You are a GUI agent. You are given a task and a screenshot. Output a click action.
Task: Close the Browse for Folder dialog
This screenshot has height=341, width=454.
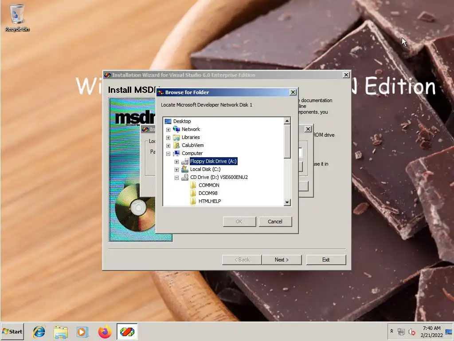coord(293,92)
